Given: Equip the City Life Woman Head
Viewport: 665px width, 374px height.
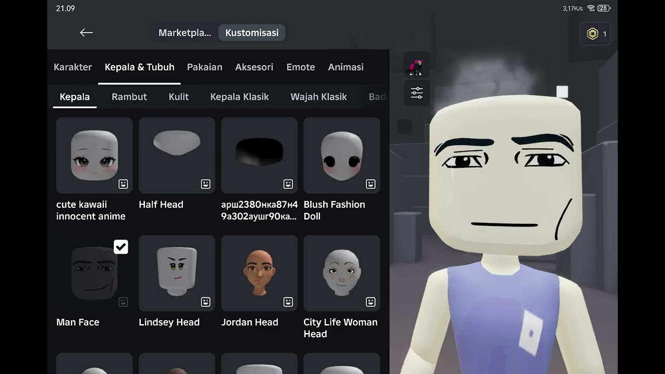Looking at the screenshot, I should pos(342,273).
